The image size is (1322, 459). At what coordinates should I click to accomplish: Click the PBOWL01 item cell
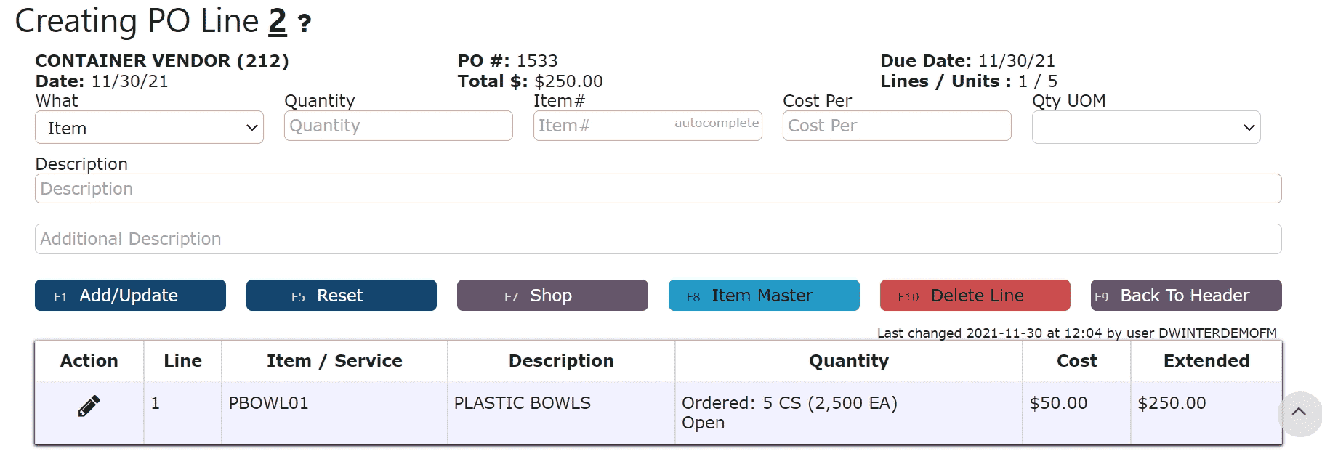[x=268, y=403]
